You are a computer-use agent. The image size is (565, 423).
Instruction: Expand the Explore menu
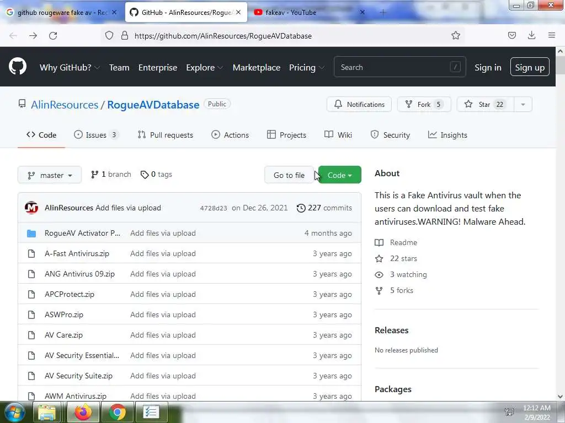coord(204,67)
